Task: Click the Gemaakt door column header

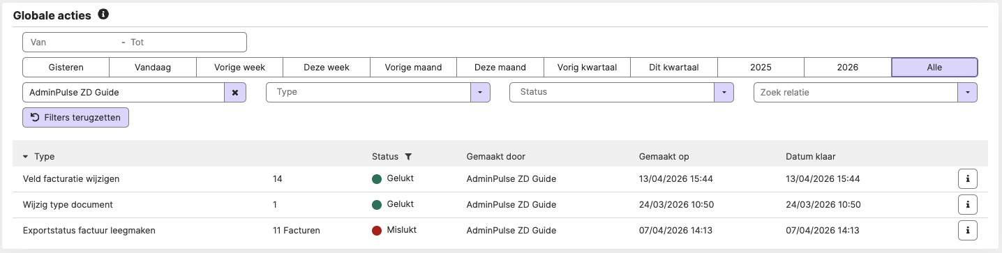Action: pyautogui.click(x=495, y=157)
